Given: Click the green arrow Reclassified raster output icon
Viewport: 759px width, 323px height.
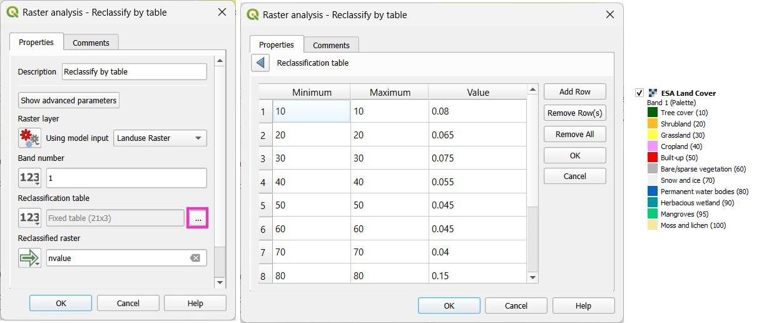Looking at the screenshot, I should [x=29, y=258].
